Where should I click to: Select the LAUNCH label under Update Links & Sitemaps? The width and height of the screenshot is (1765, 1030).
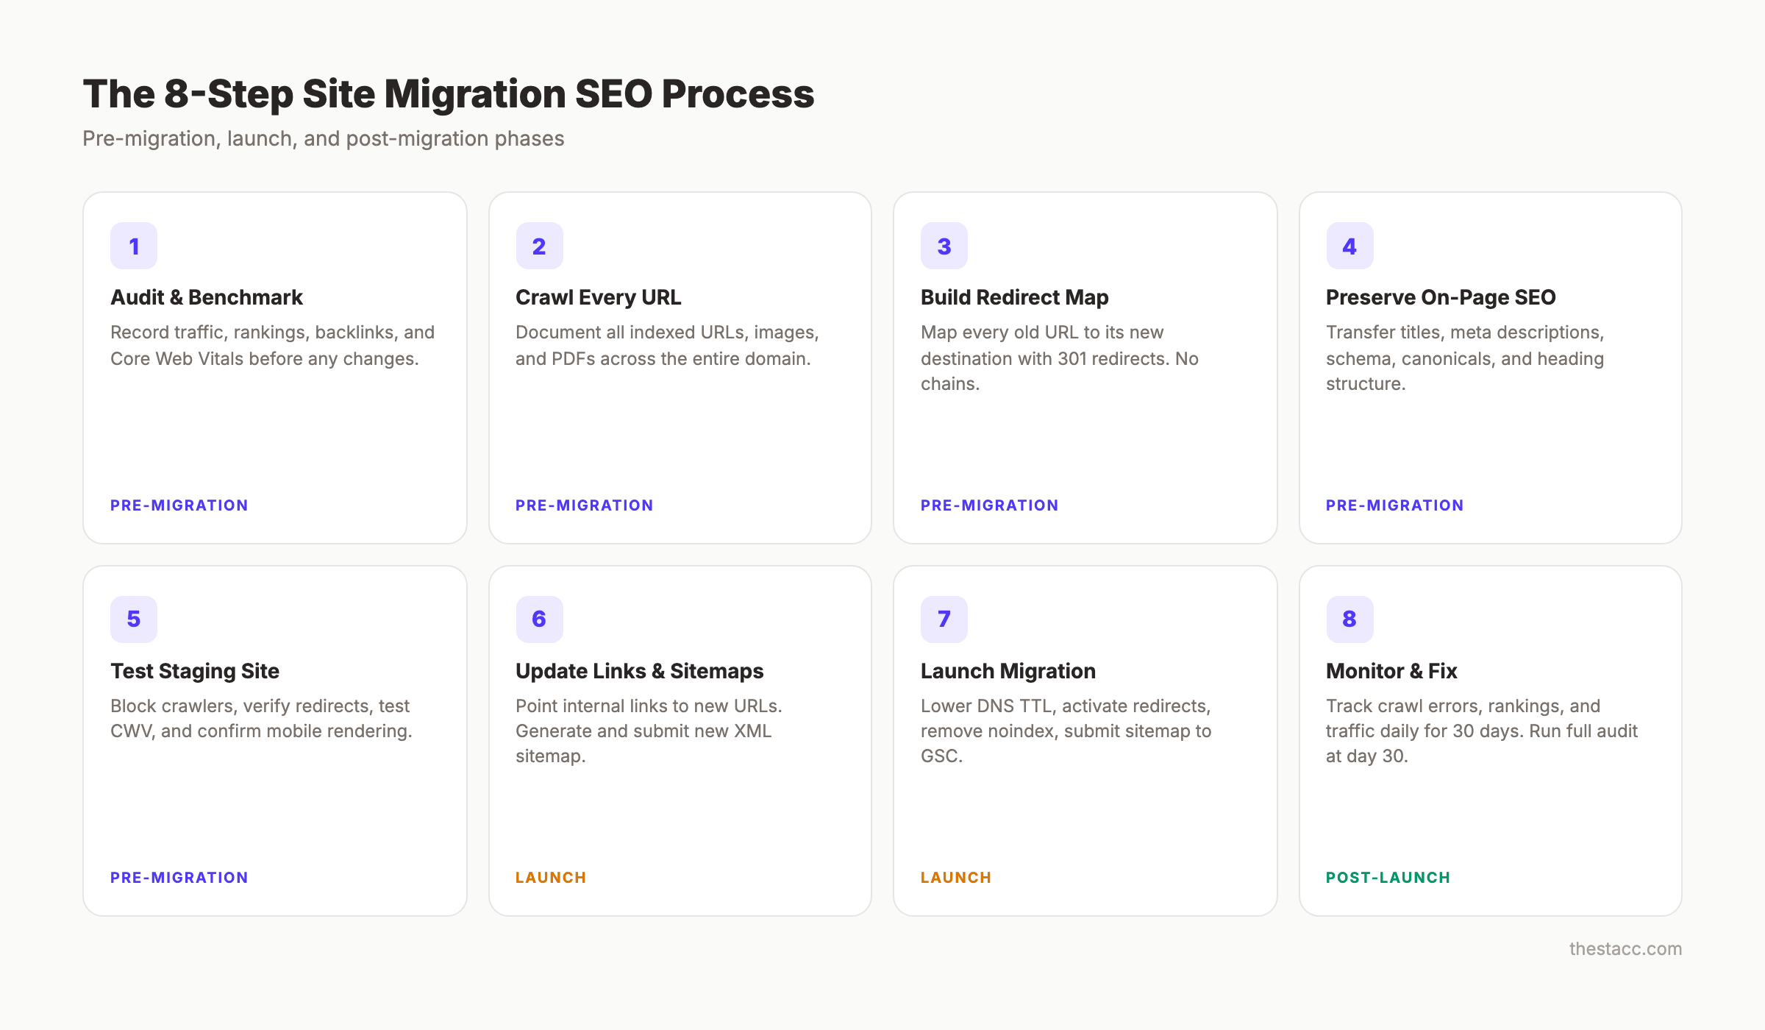click(x=550, y=877)
